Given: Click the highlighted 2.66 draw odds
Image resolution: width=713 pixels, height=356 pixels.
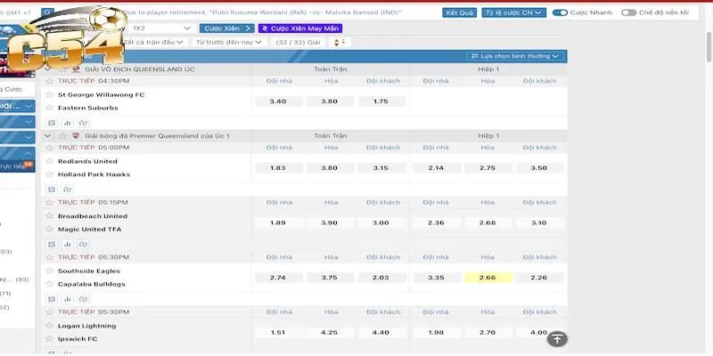Looking at the screenshot, I should [x=487, y=278].
